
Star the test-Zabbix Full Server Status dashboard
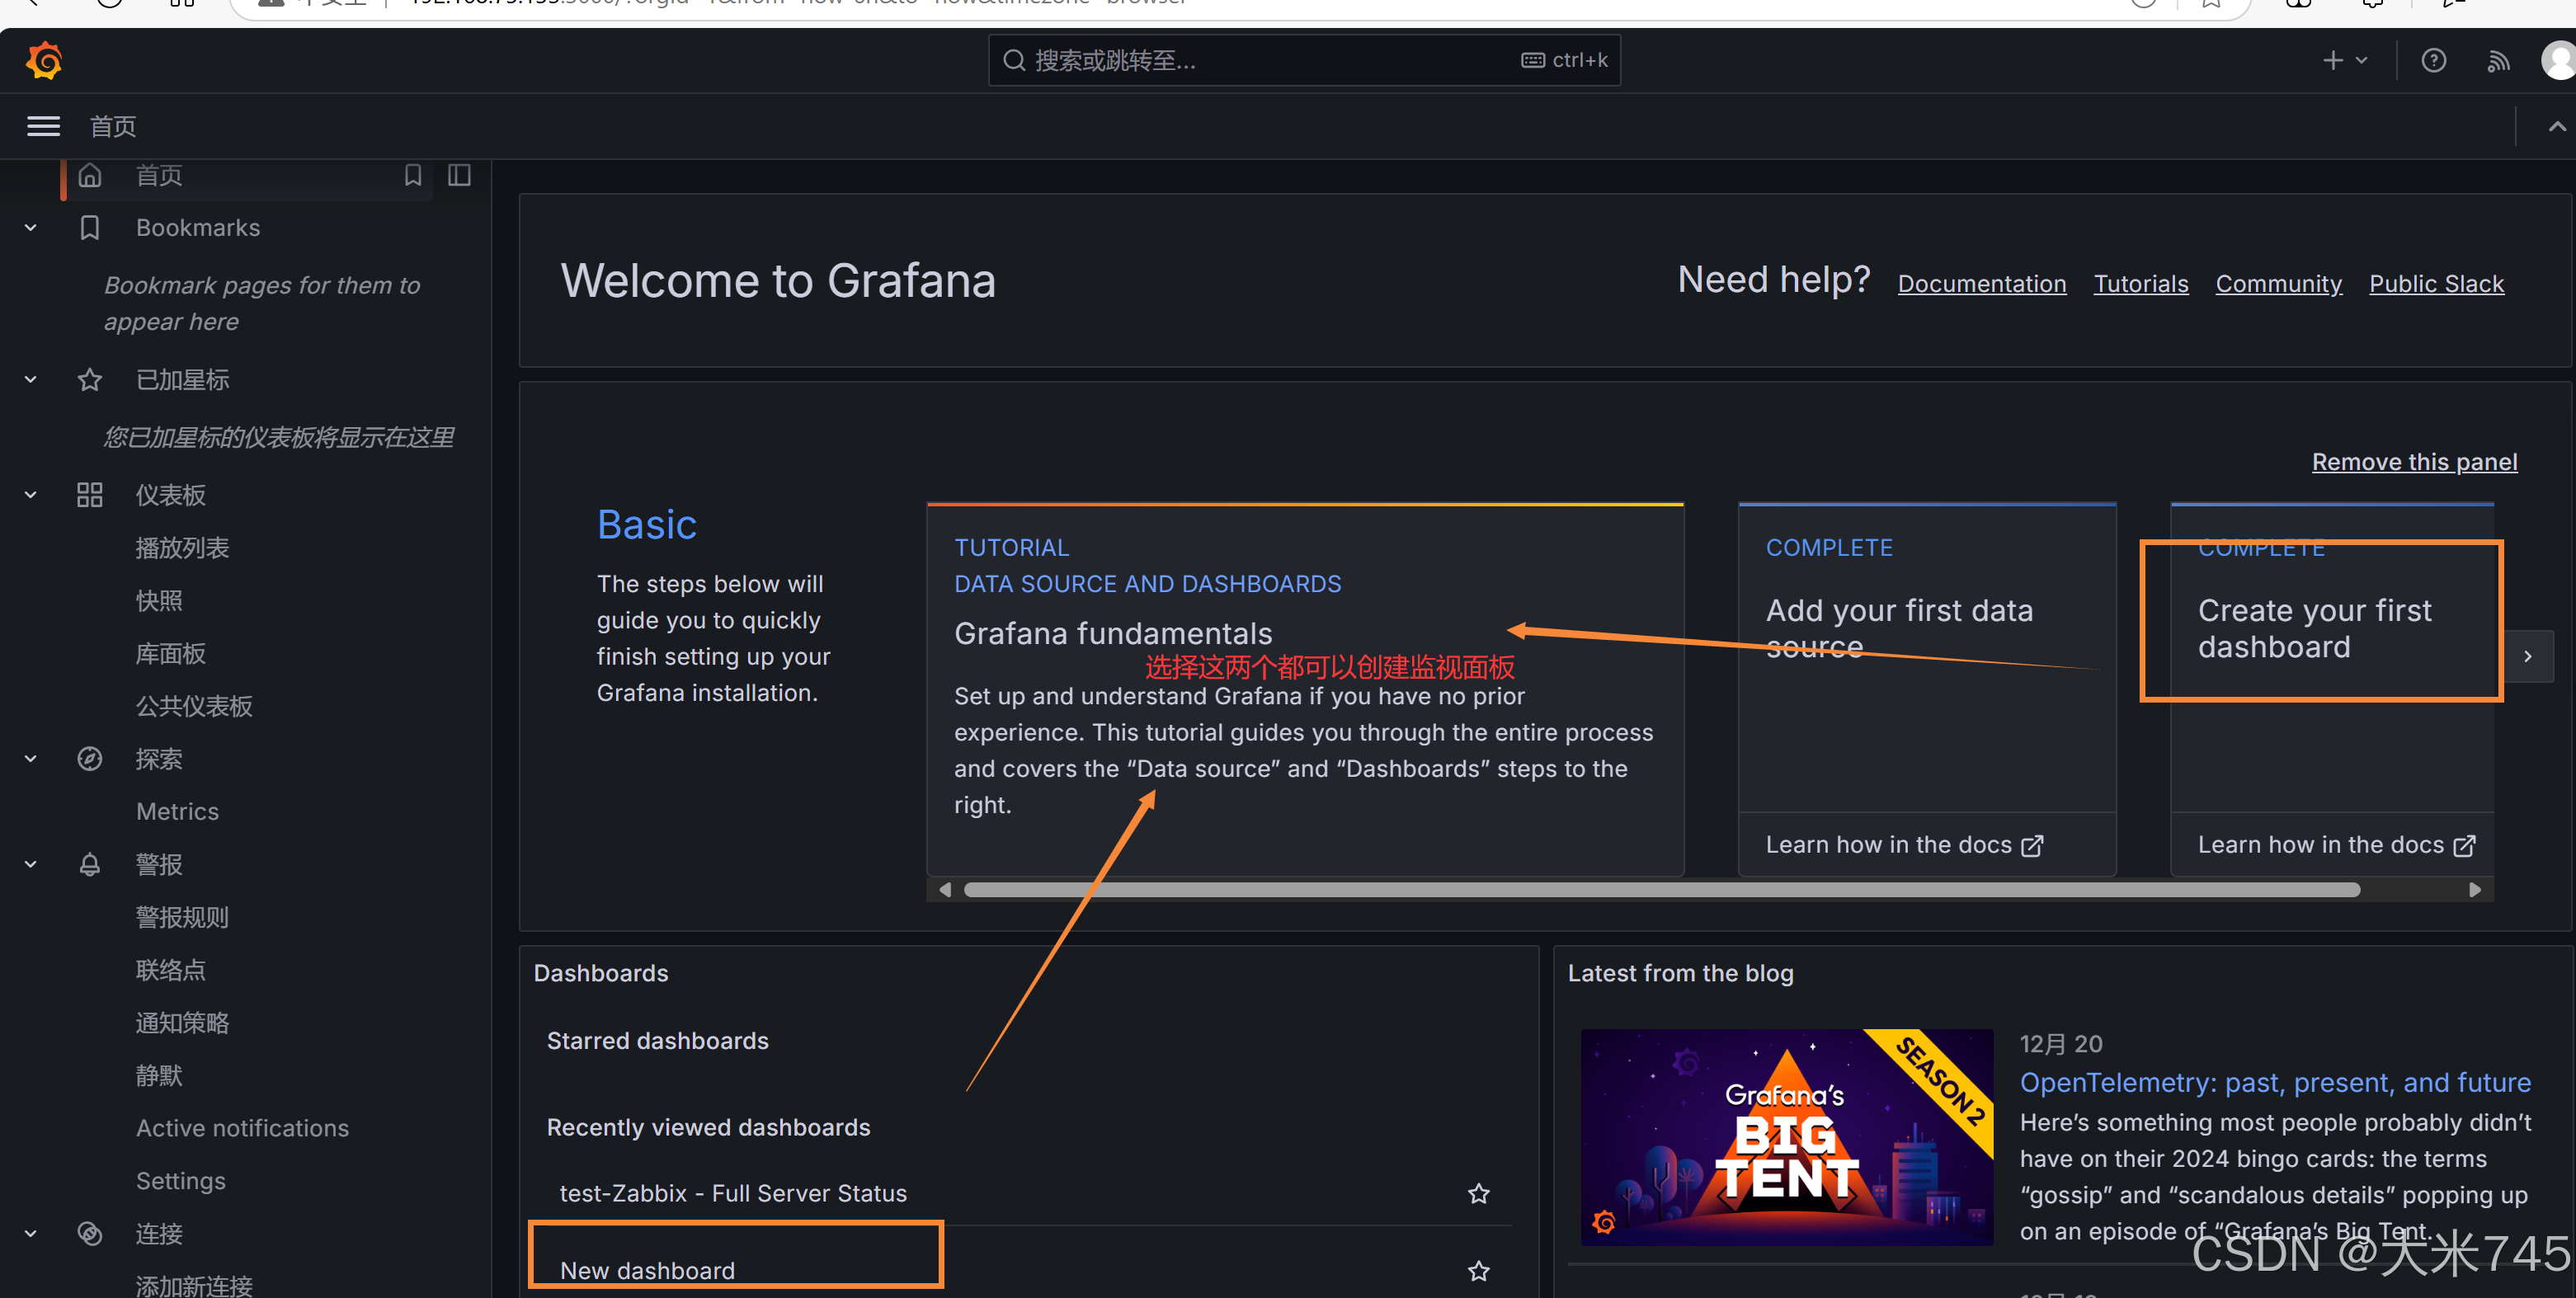click(x=1478, y=1193)
